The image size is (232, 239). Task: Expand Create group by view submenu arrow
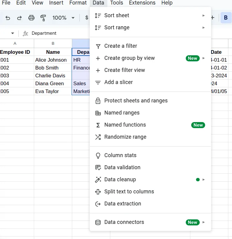point(204,58)
